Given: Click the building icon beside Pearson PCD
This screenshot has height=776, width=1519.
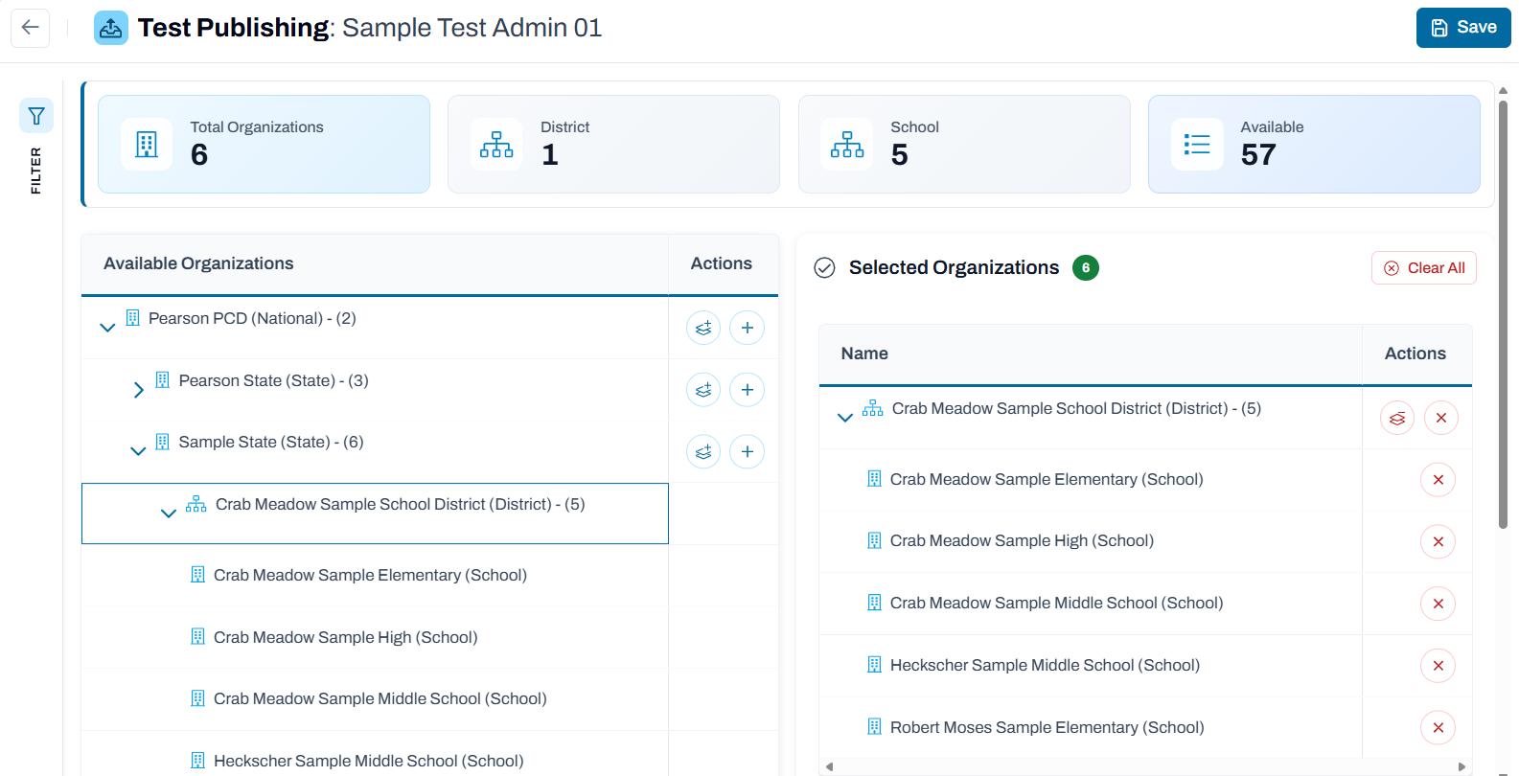Looking at the screenshot, I should tap(133, 318).
